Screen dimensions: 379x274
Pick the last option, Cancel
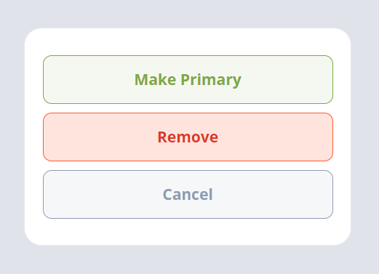[188, 194]
